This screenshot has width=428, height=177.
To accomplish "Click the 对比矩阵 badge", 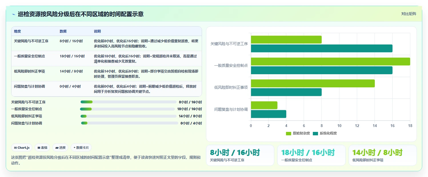I will (409, 14).
